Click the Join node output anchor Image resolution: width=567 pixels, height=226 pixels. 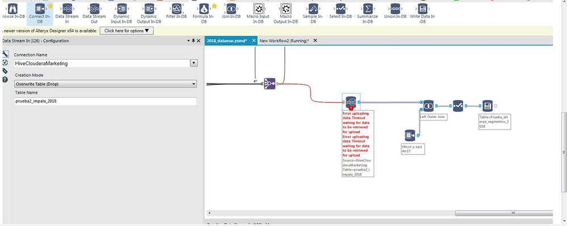[436, 106]
